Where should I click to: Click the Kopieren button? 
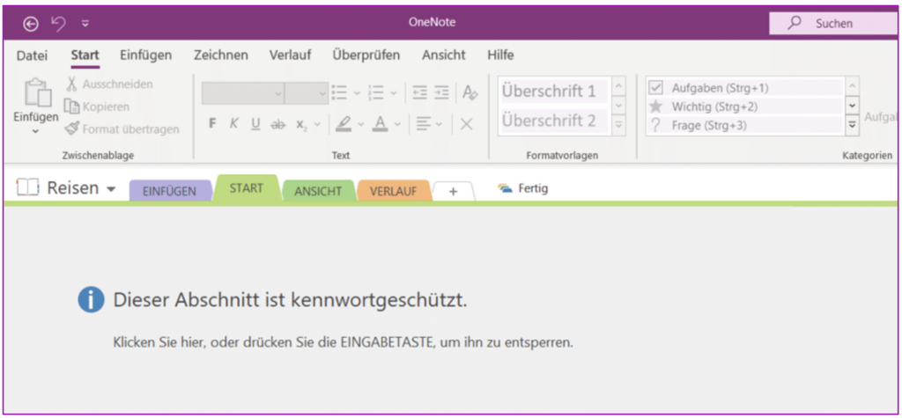[x=97, y=106]
